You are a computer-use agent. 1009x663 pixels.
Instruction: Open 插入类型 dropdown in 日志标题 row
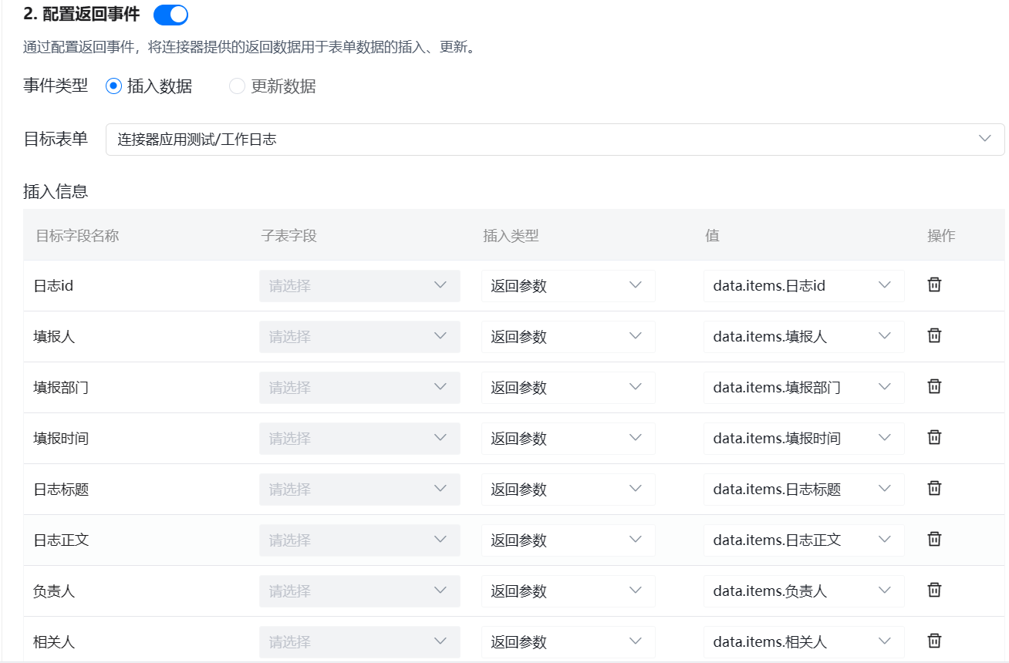coord(569,490)
